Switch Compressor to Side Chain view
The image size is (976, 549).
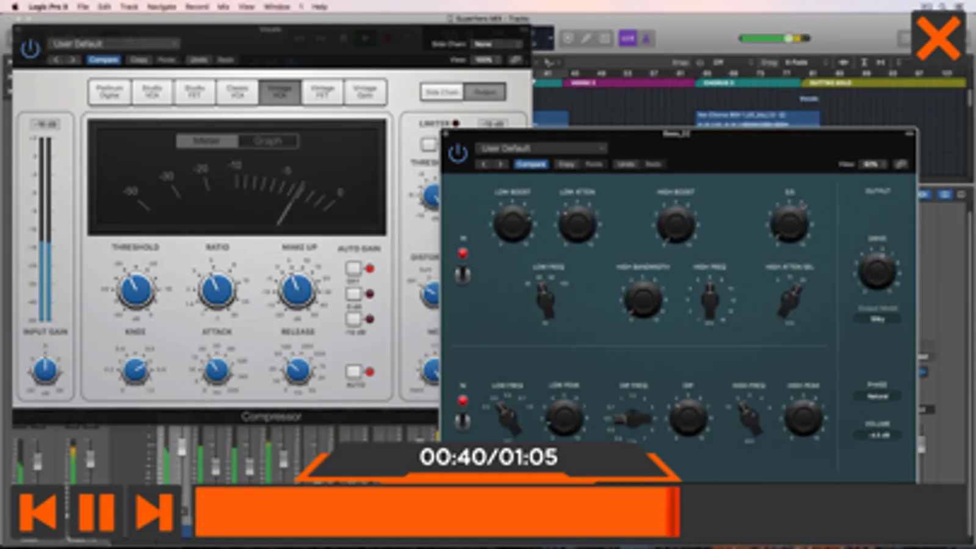(x=442, y=92)
